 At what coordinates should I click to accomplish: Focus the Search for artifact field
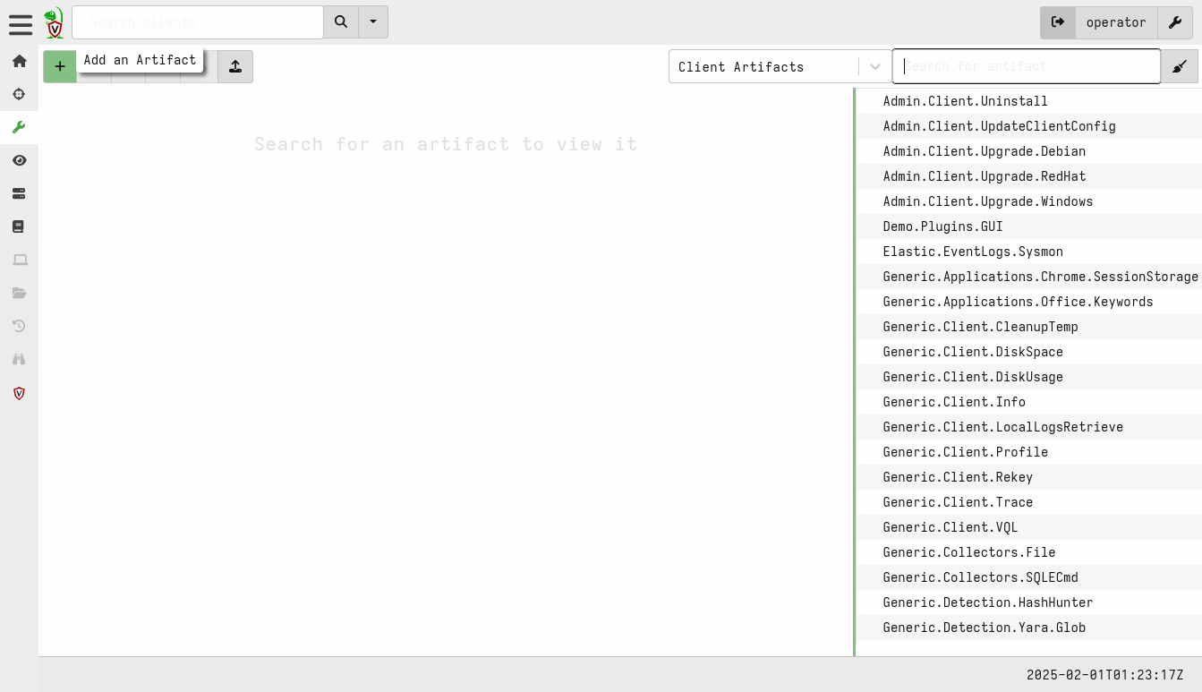[1027, 66]
